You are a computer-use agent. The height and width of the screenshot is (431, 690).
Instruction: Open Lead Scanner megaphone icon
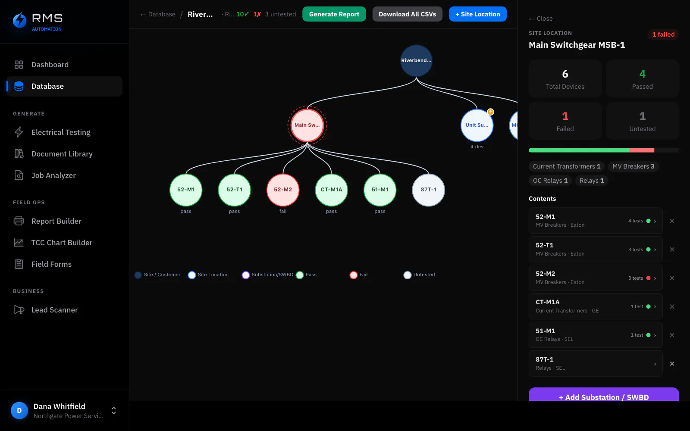19,310
